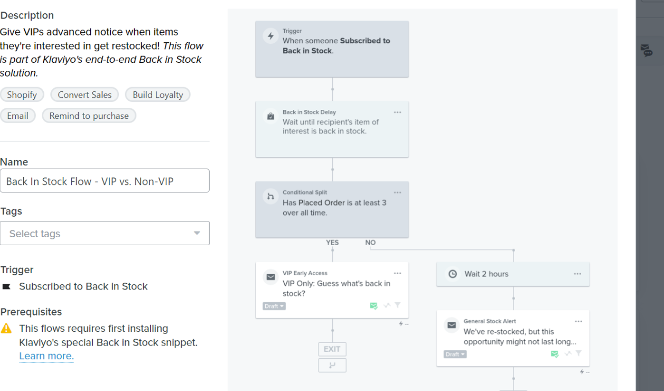The height and width of the screenshot is (391, 664).
Task: Open three-dot menu on Conditional Split
Action: coord(397,193)
